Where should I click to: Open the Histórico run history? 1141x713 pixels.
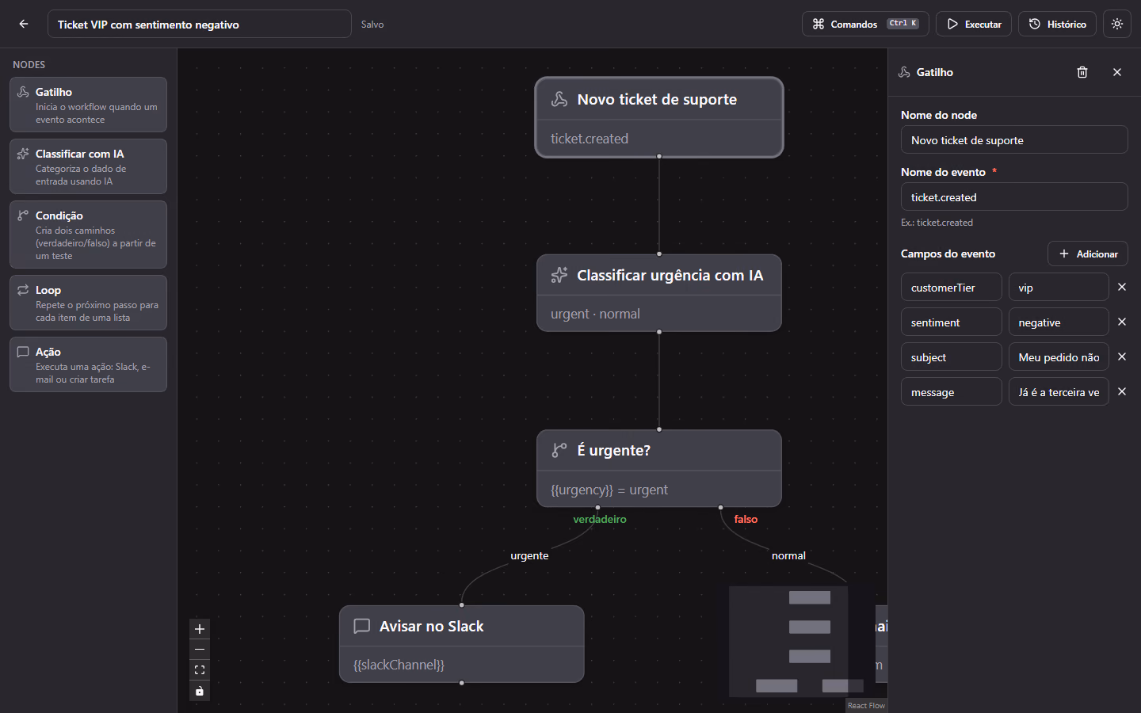[x=1057, y=24]
